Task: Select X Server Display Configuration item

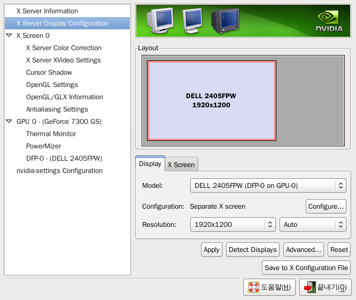Action: (67, 23)
